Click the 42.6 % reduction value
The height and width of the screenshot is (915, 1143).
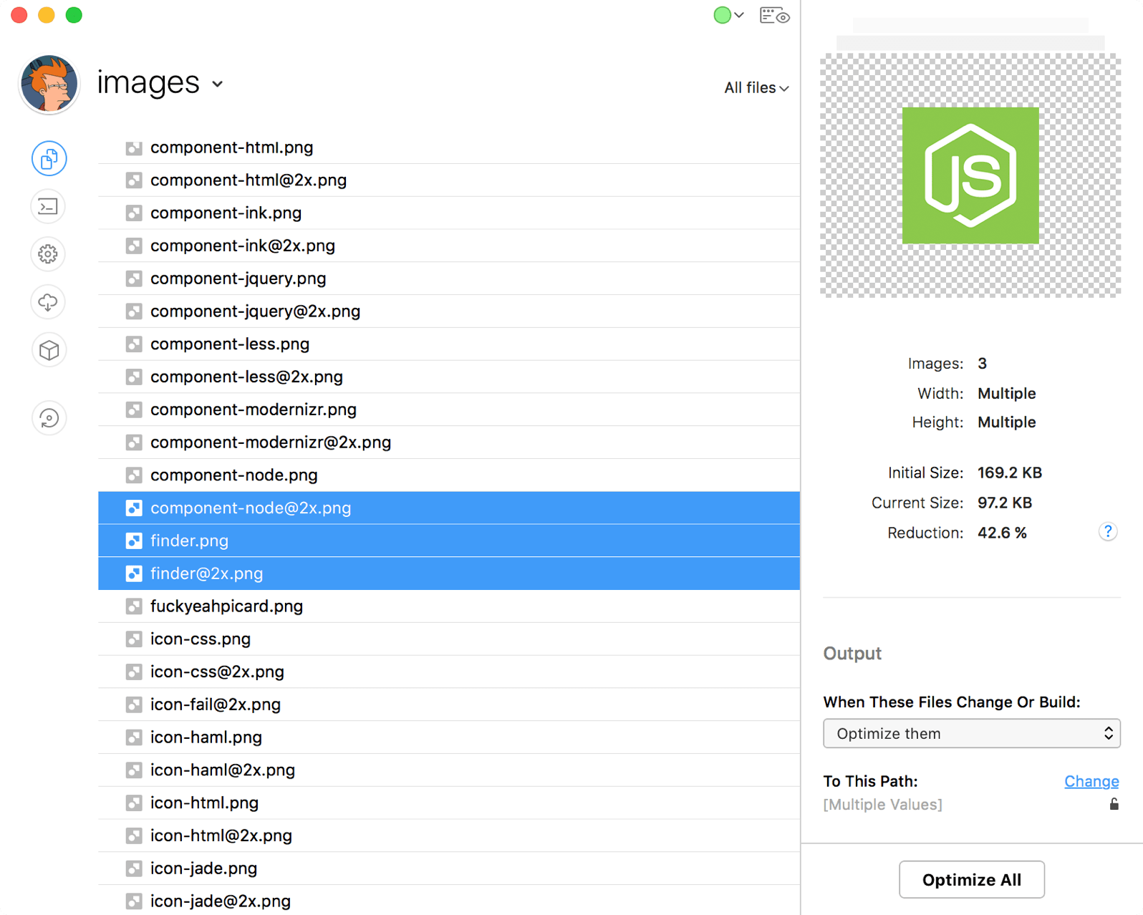(x=1002, y=533)
